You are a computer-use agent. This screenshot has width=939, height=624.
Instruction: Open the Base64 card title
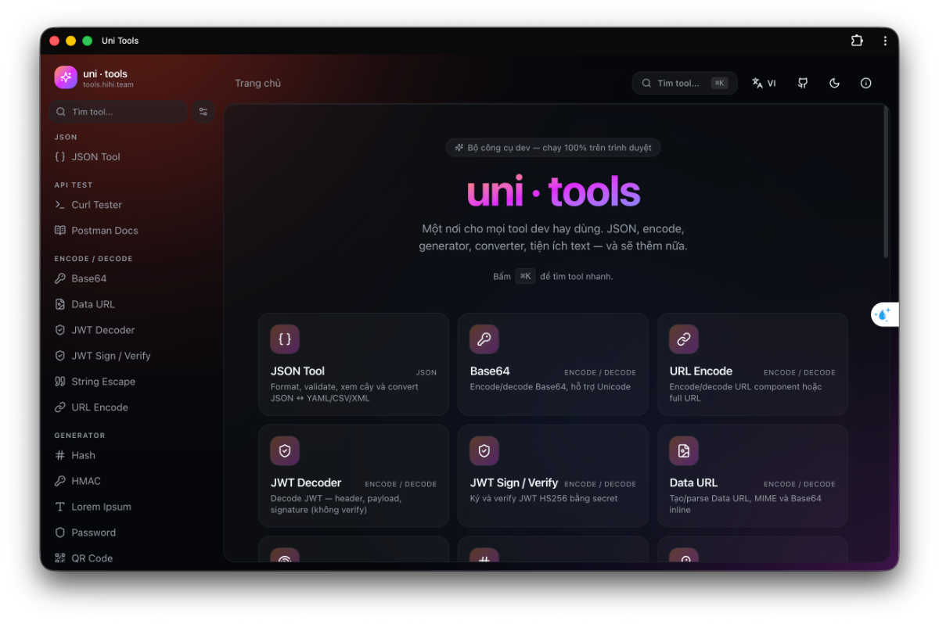pyautogui.click(x=490, y=371)
